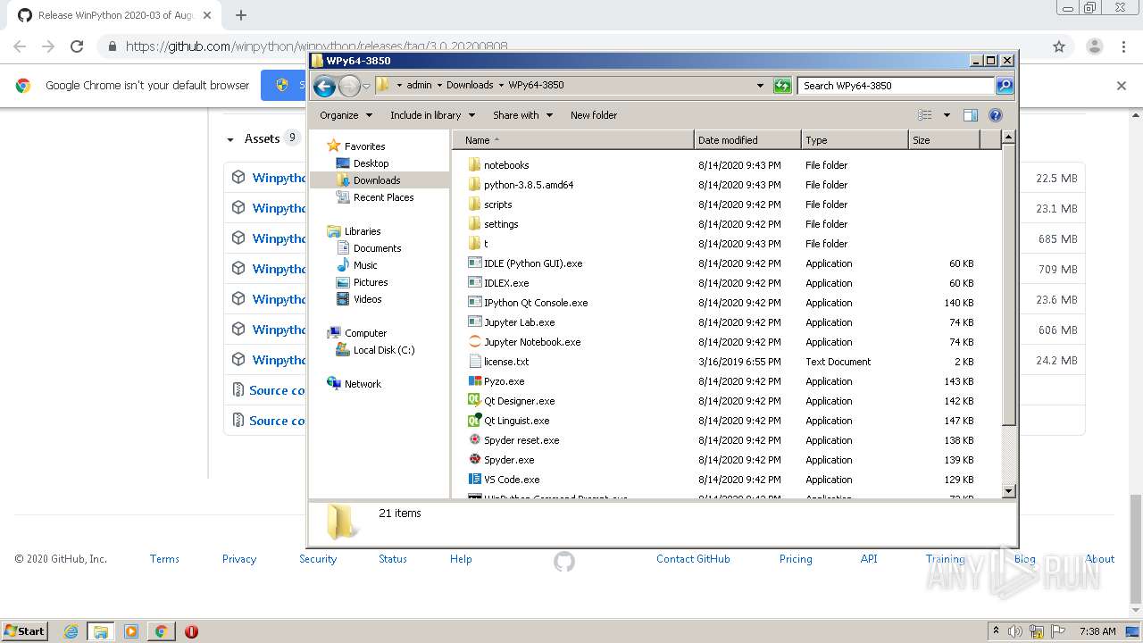Select the Qt Designer.exe icon
This screenshot has width=1143, height=643.
tap(475, 401)
